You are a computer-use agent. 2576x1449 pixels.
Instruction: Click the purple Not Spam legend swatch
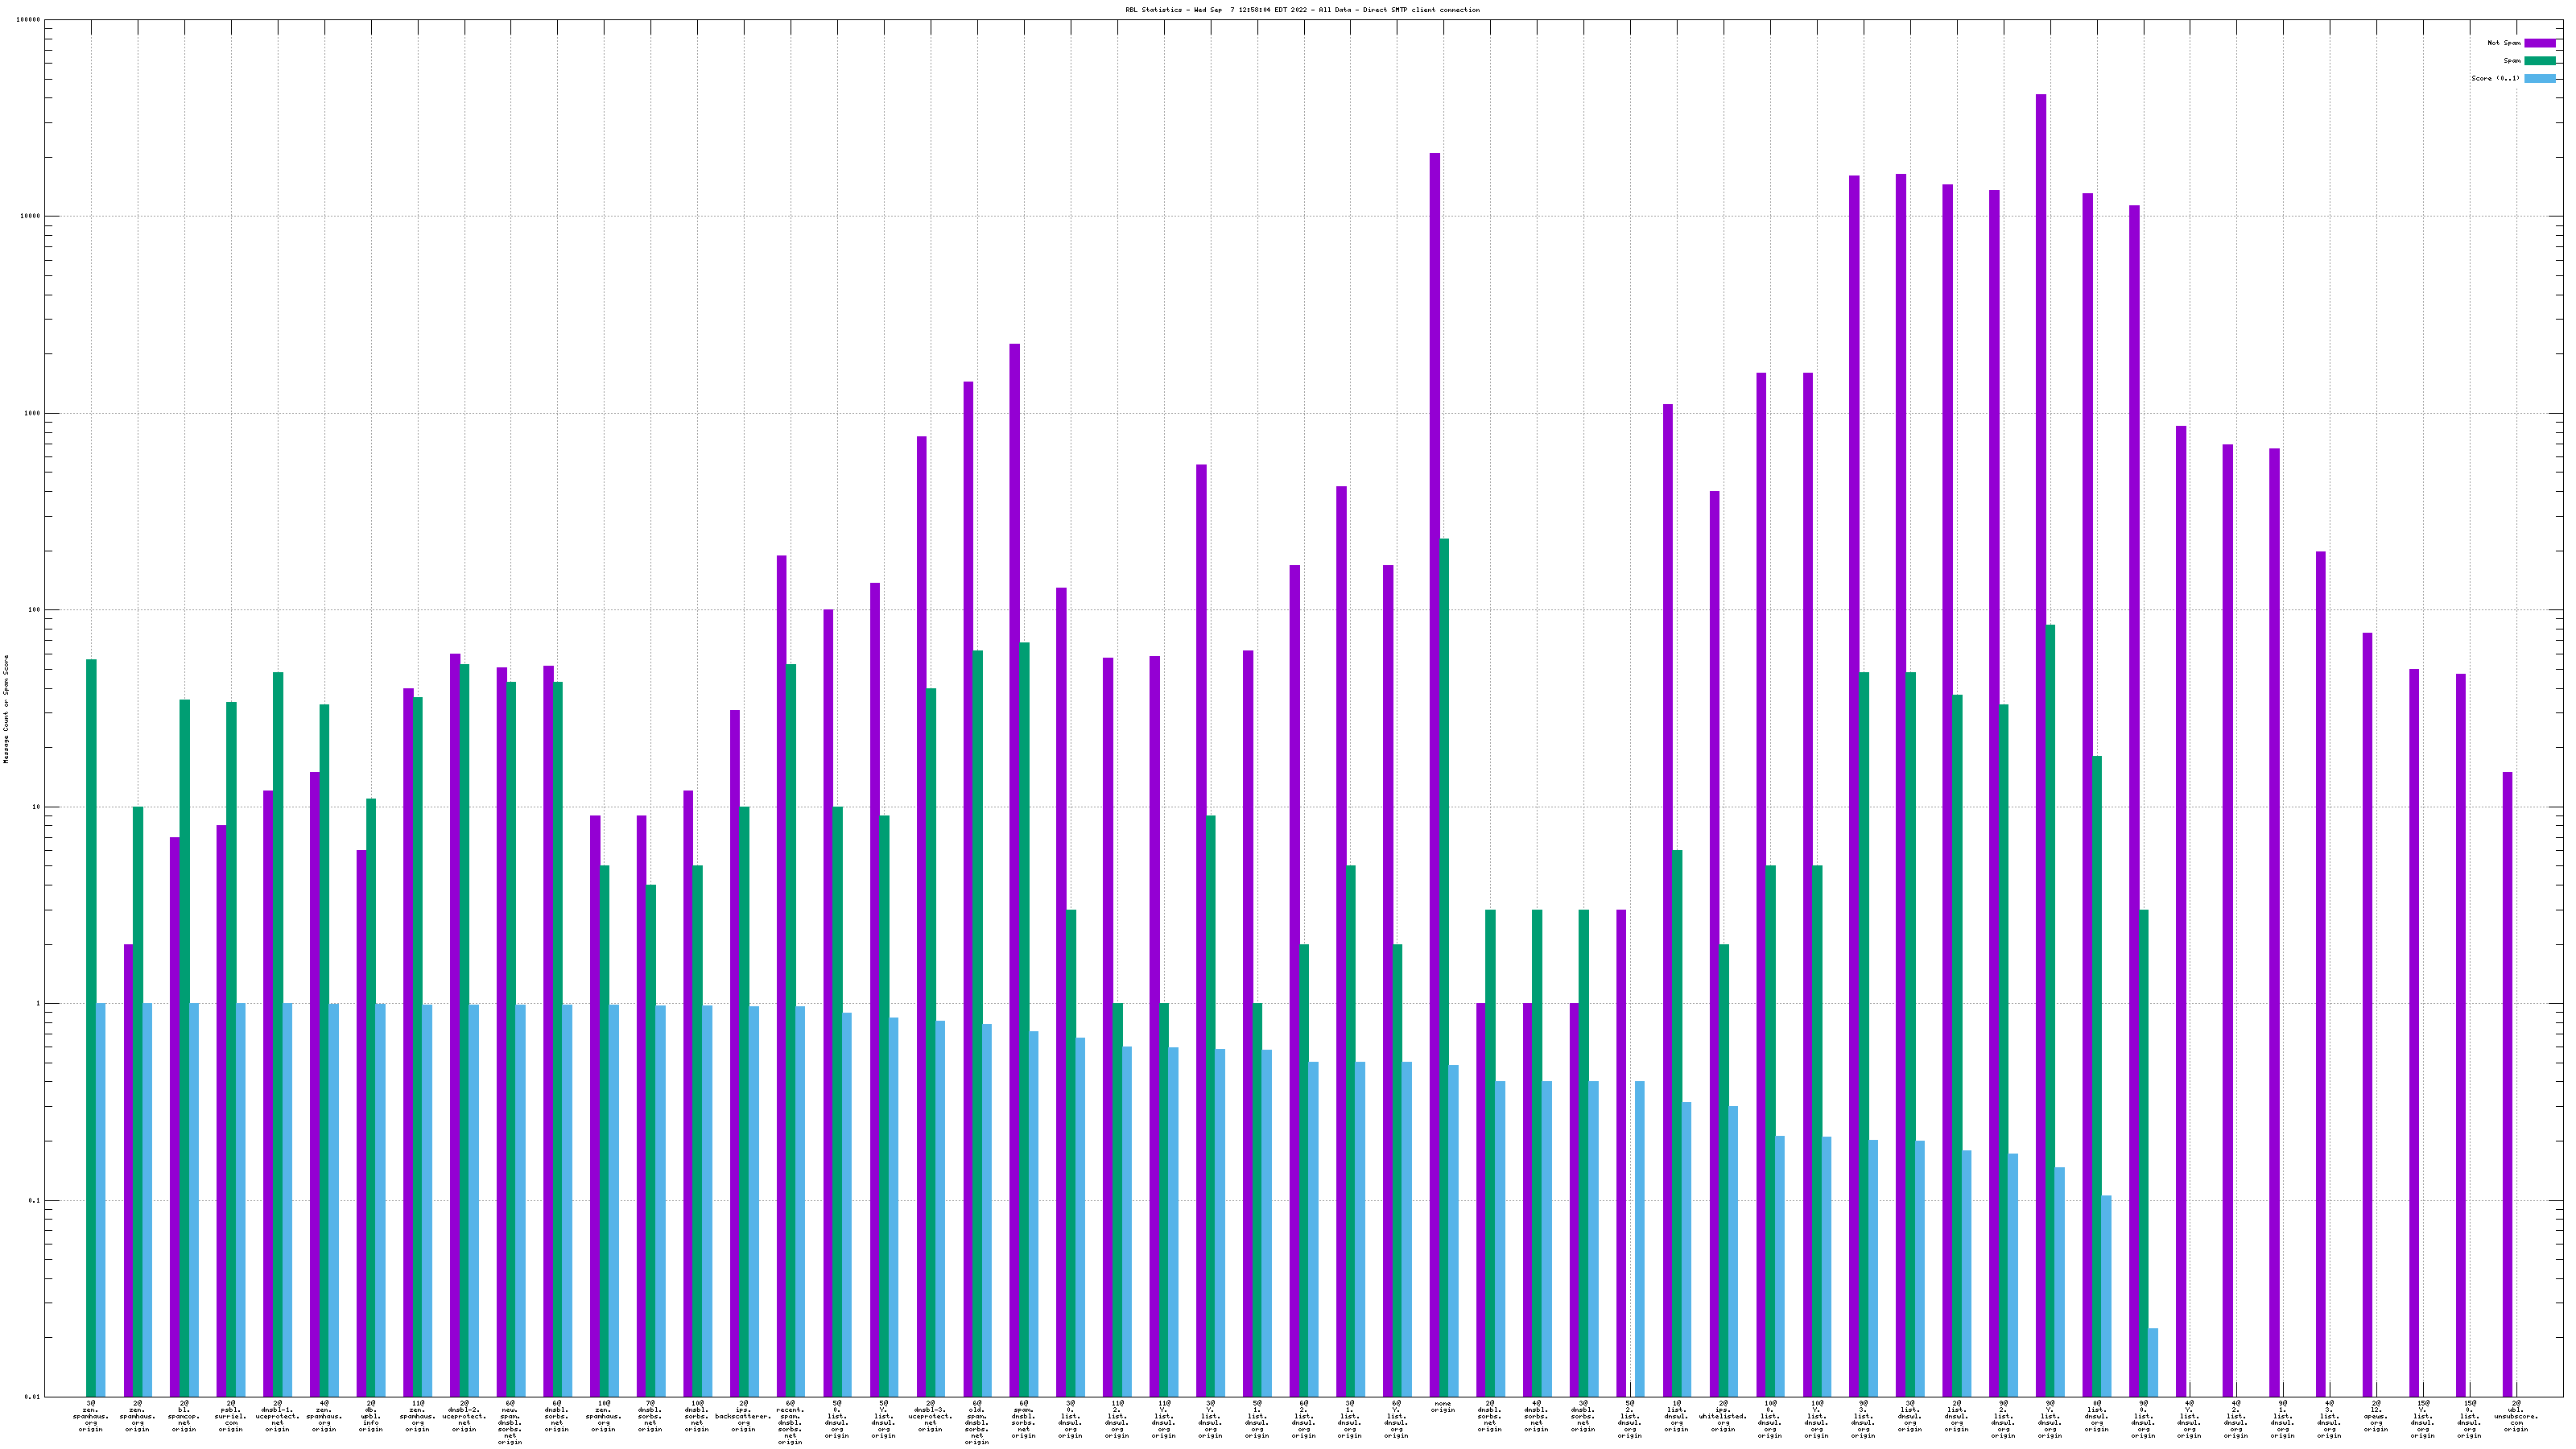(2539, 43)
